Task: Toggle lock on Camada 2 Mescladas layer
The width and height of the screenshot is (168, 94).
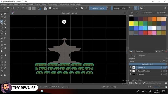Action: pos(161,71)
